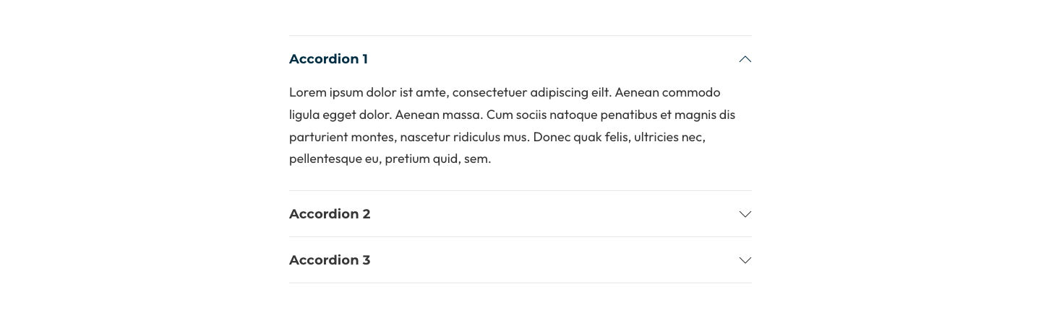Click the word "consectetuer" in the paragraph
Viewport: 1041px width, 315px height.
click(489, 92)
